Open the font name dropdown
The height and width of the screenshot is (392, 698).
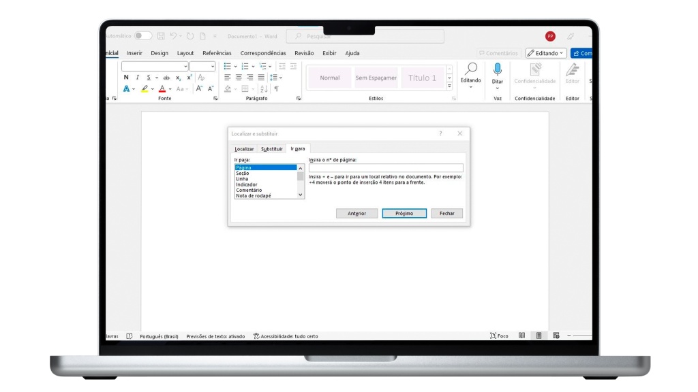185,67
